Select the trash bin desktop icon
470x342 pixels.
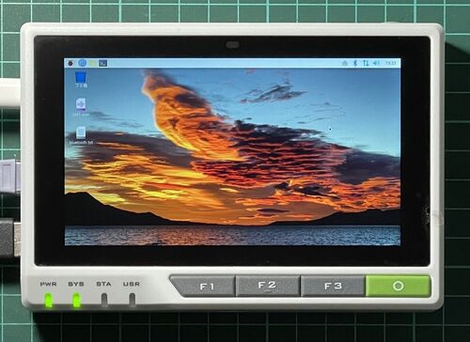[x=81, y=80]
